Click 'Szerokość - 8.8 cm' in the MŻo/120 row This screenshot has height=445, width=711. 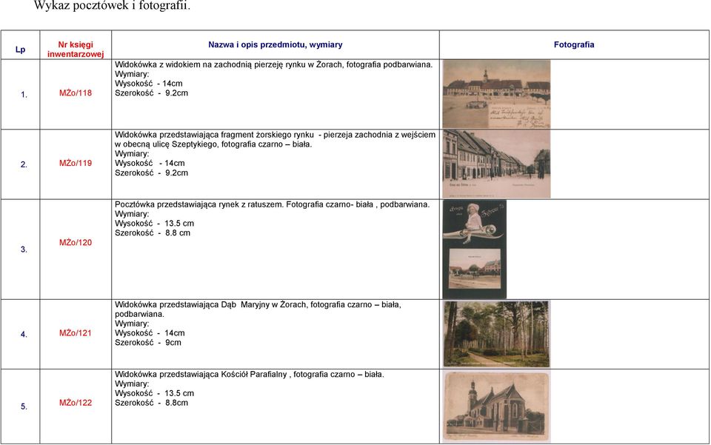coord(153,233)
